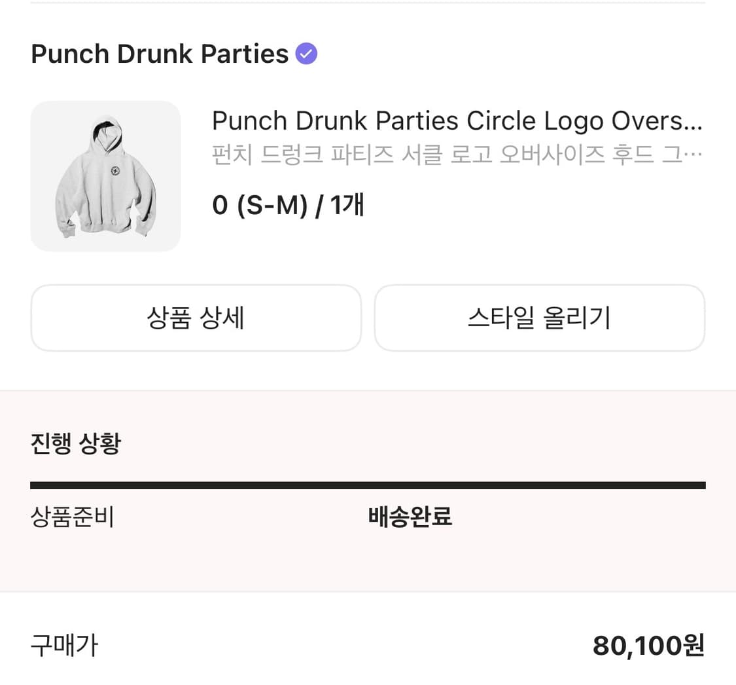
Task: Click the delivery progress bar
Action: [368, 485]
